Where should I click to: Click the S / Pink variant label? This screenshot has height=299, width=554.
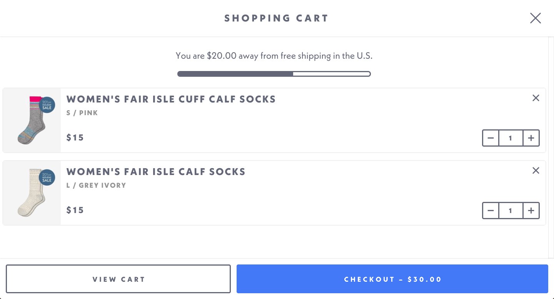point(82,113)
